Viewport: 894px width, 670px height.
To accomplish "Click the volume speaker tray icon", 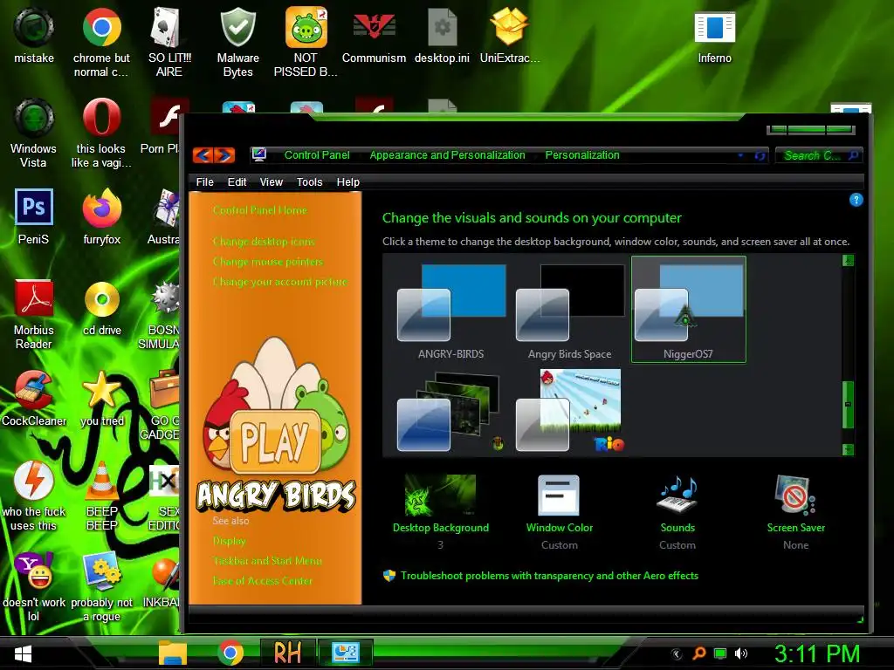I will 740,653.
